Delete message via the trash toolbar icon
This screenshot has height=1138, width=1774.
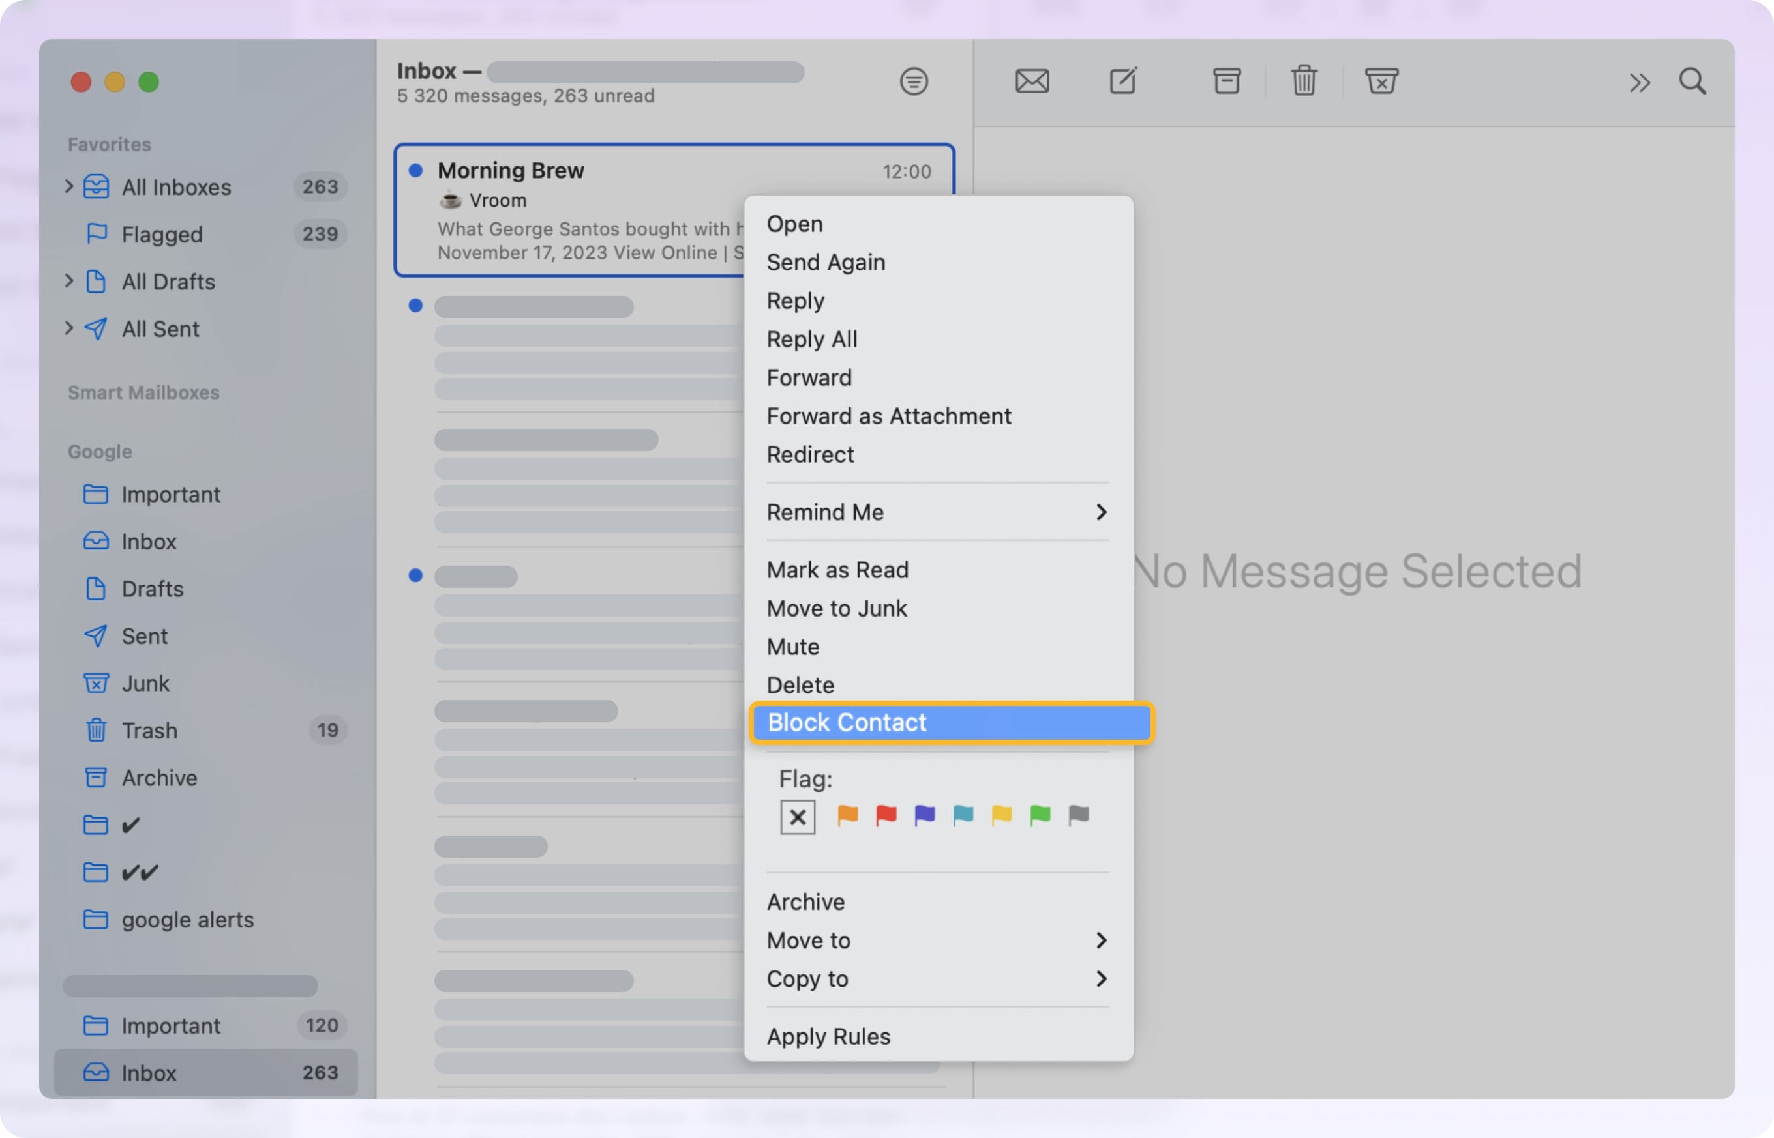(1303, 81)
